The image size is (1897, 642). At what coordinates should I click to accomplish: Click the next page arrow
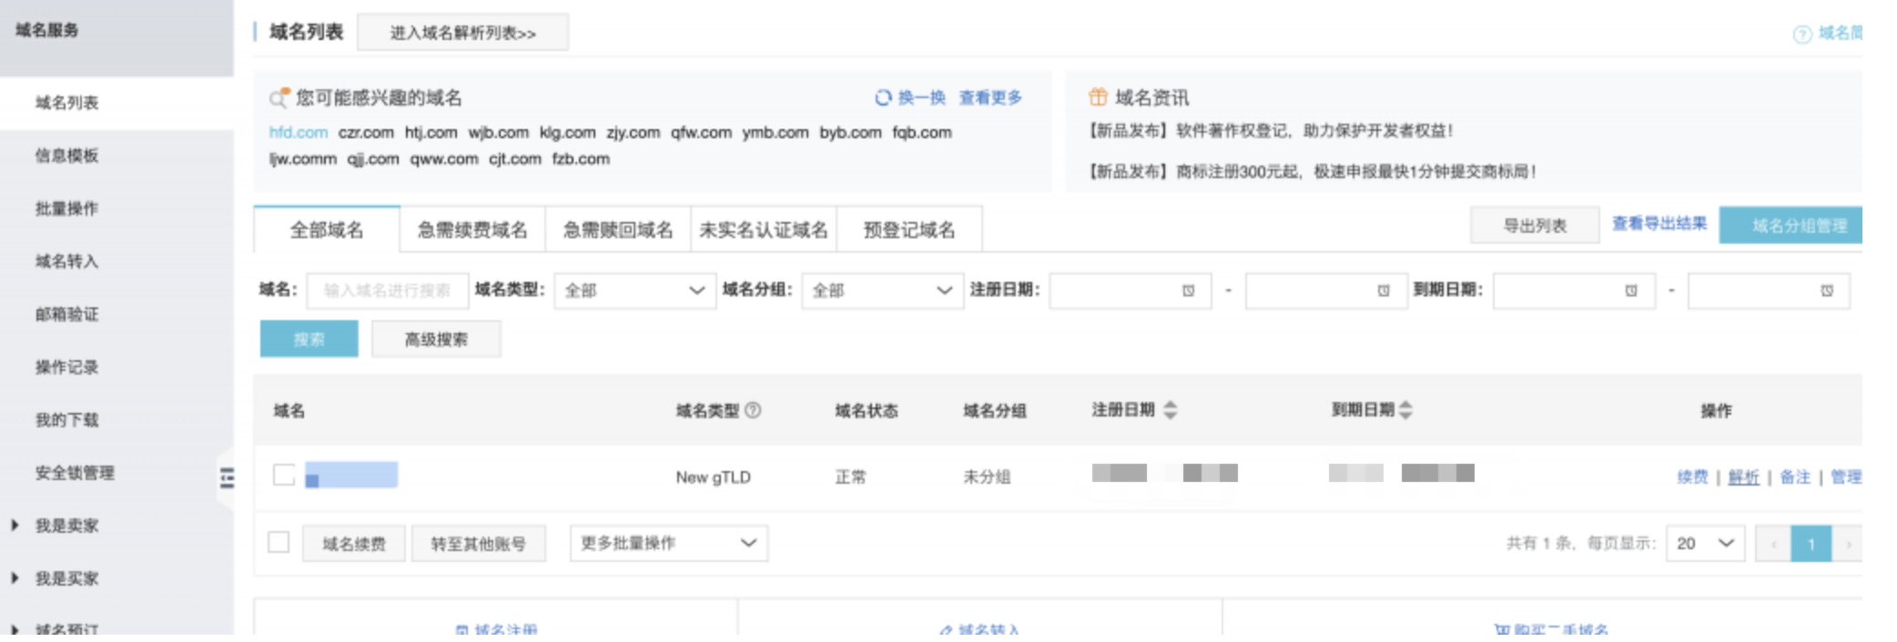tap(1848, 544)
